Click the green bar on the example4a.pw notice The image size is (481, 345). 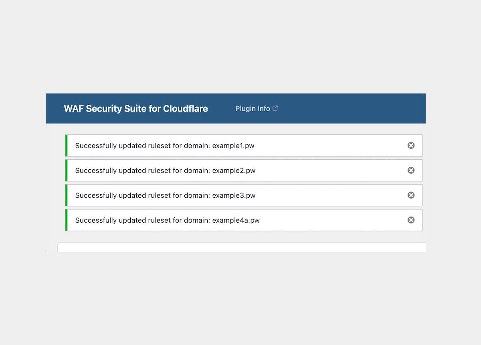point(67,220)
